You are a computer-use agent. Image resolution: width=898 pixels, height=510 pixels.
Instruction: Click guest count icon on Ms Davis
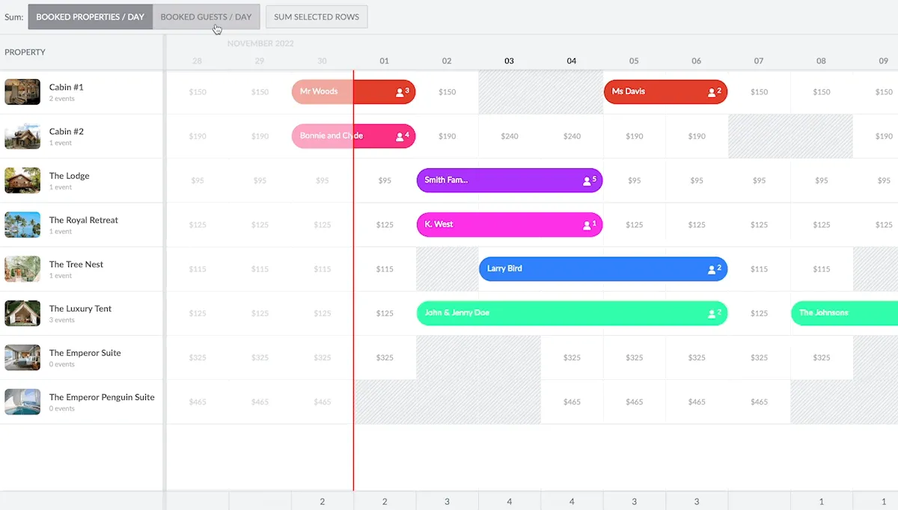pos(712,92)
